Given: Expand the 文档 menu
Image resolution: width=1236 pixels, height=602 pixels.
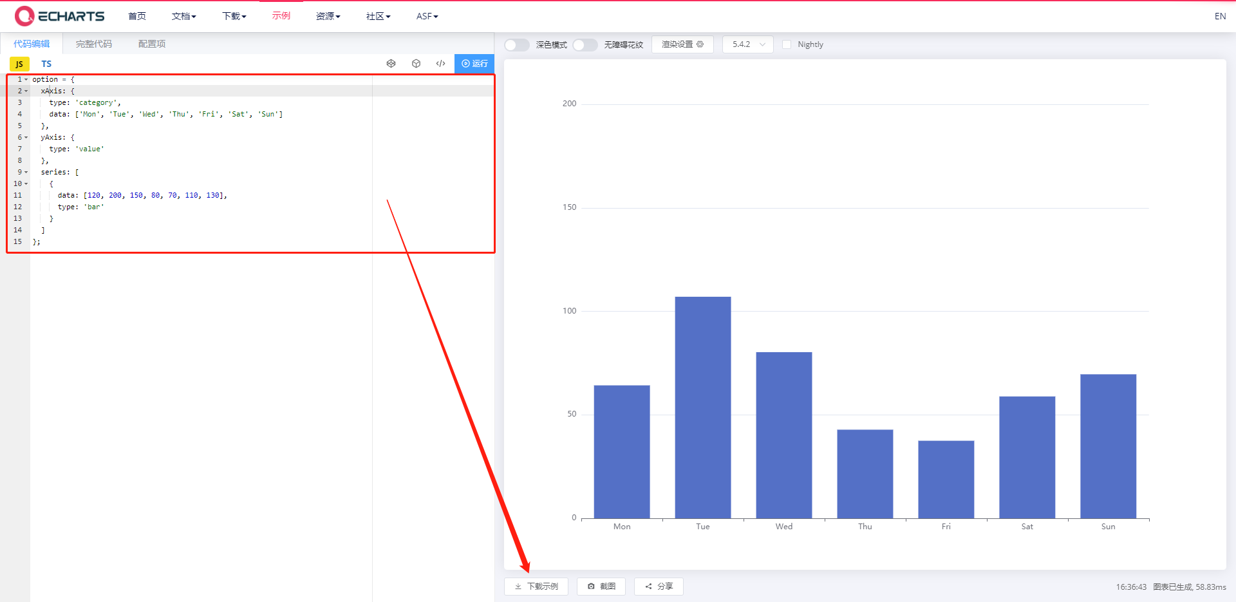Looking at the screenshot, I should (x=184, y=16).
